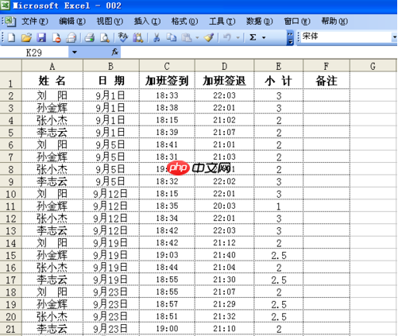Screen dimensions: 398x336
Task: Click the AutoSum sigma icon
Action: [253, 37]
